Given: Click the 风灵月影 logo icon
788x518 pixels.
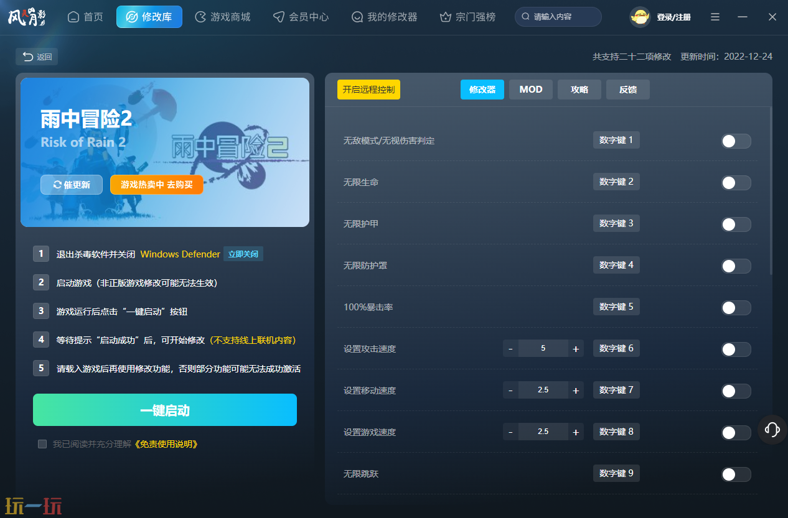Looking at the screenshot, I should point(27,17).
